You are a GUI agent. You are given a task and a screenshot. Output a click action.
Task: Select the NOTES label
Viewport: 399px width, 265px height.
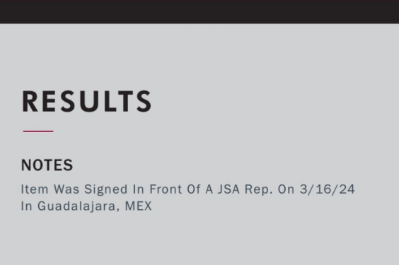pyautogui.click(x=47, y=165)
